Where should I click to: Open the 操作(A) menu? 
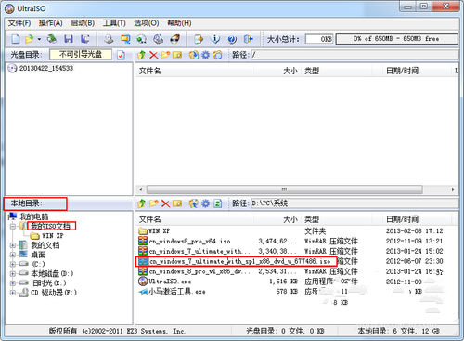coord(51,23)
